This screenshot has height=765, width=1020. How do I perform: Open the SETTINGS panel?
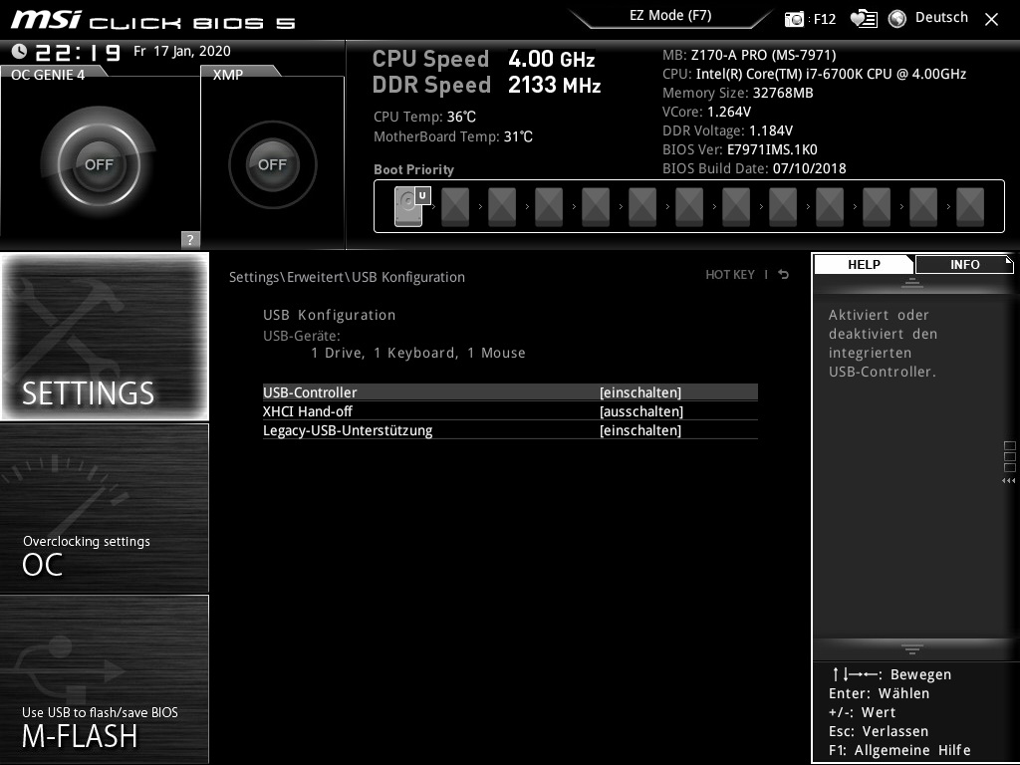[105, 337]
